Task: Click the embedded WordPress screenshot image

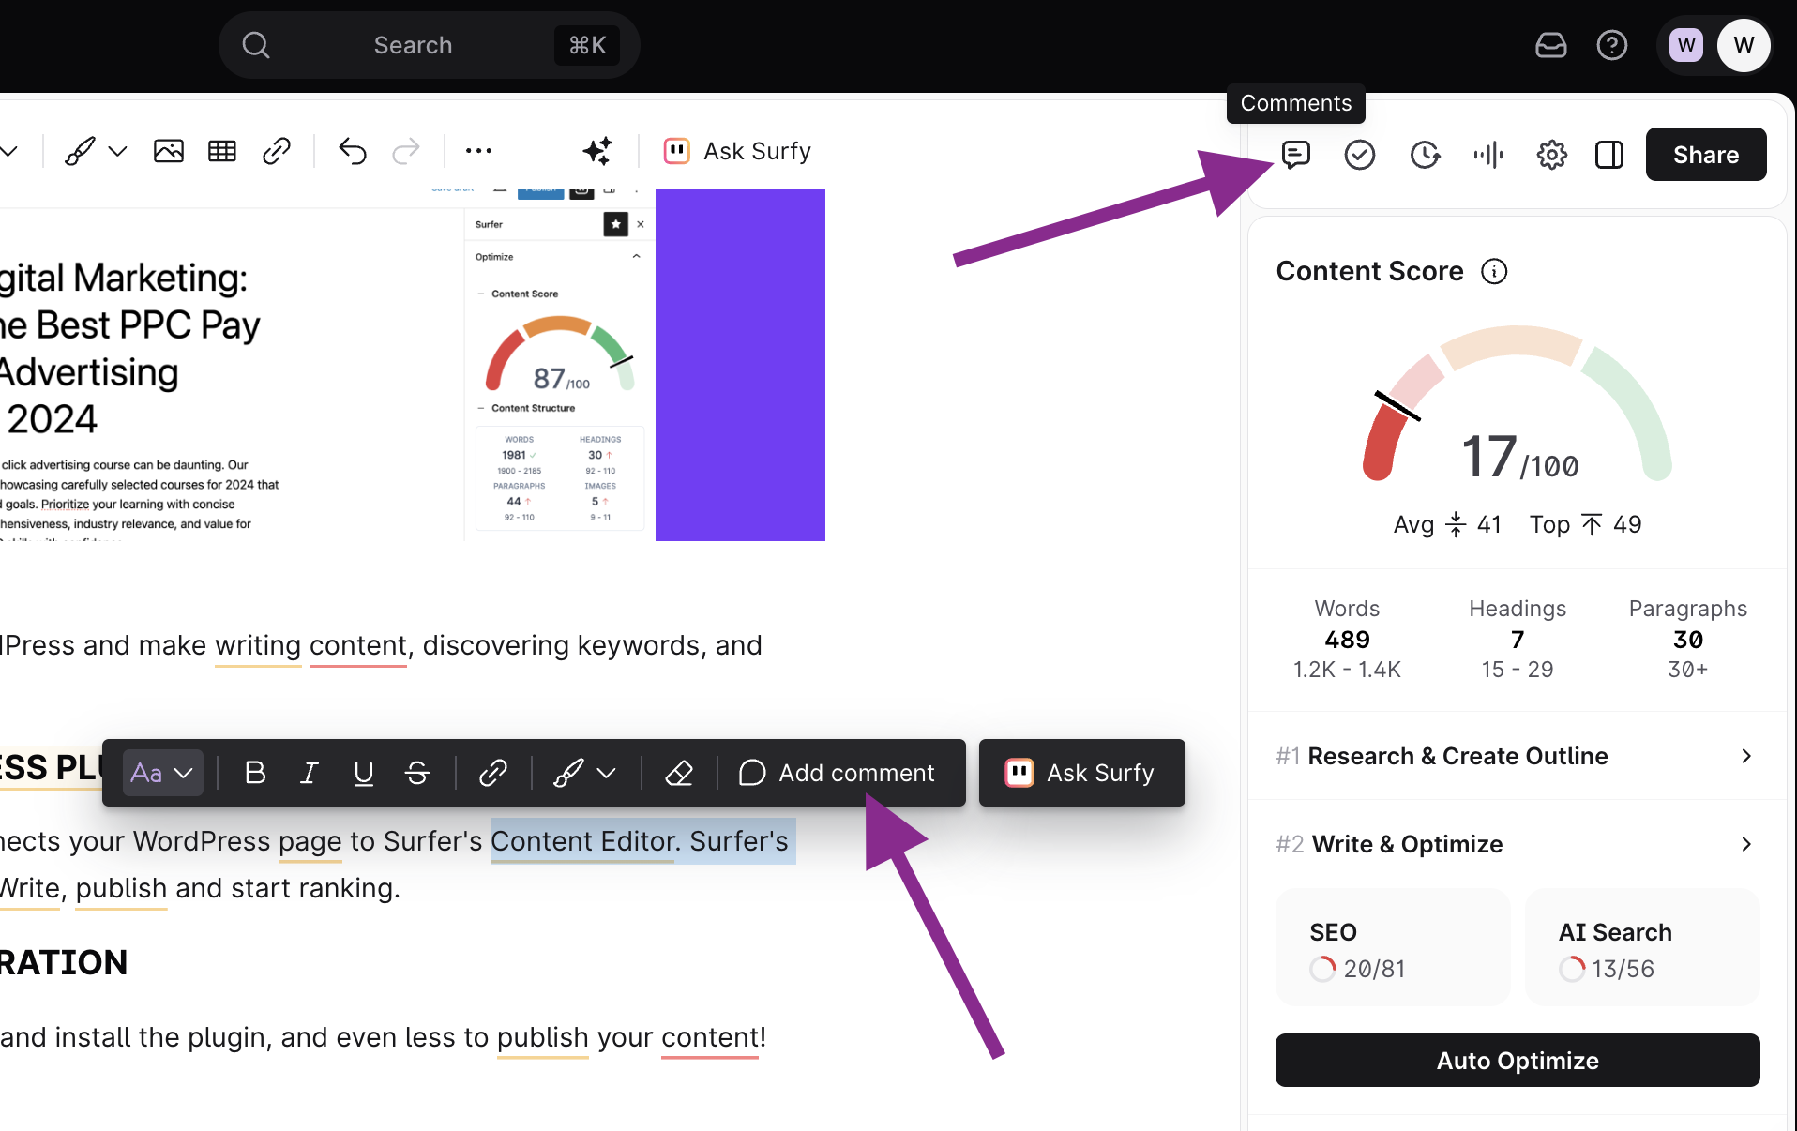Action: (x=412, y=365)
